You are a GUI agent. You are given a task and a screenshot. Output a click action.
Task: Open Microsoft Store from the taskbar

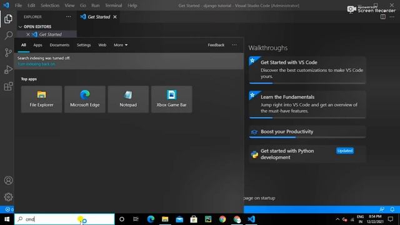coord(194,219)
